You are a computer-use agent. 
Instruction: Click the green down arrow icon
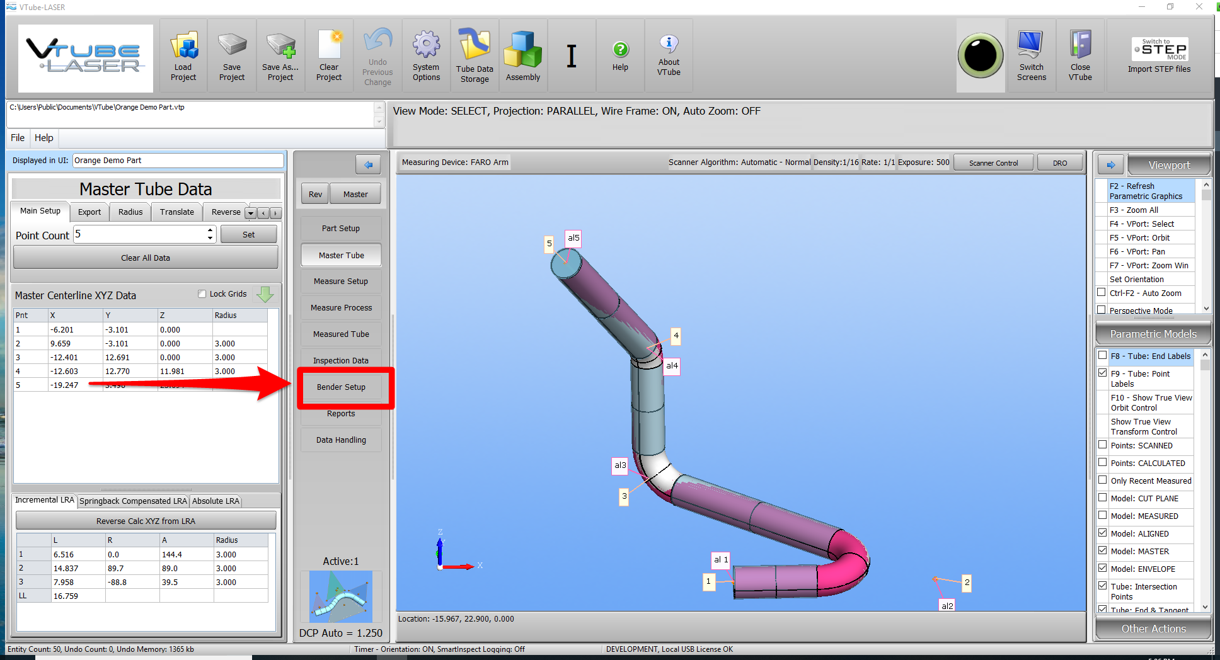pos(265,294)
